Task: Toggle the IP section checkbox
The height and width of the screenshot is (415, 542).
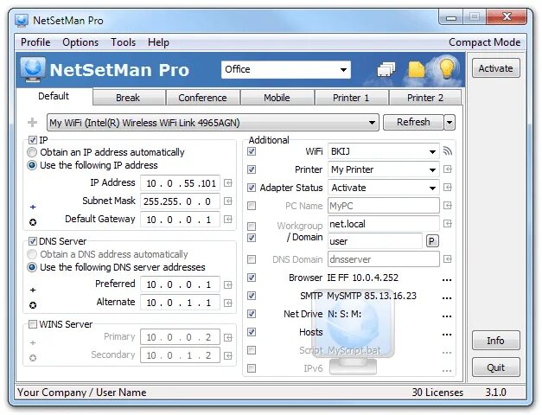Action: [x=33, y=140]
